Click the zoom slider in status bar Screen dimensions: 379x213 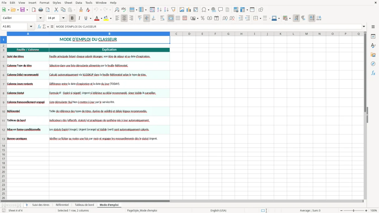pyautogui.click(x=353, y=210)
